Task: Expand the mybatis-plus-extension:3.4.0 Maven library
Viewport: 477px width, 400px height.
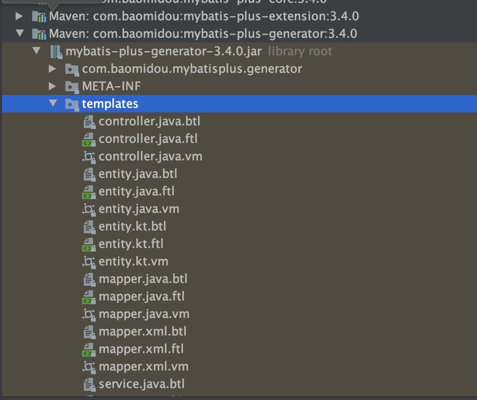Action: click(x=19, y=16)
